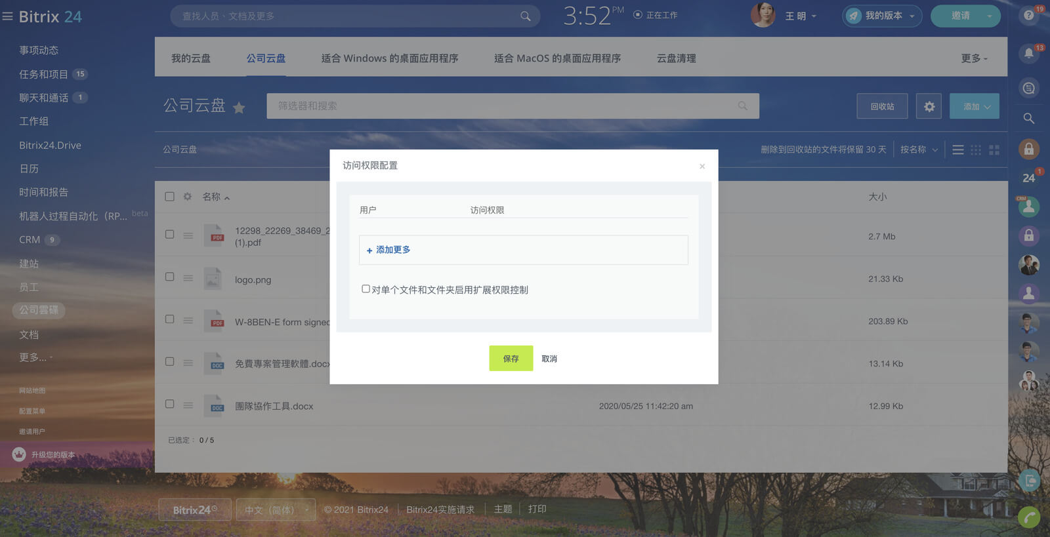Enable 对单个文件和文件夹启用扩展权限控制 checkbox
Screen dimensions: 1050x537
coord(366,288)
